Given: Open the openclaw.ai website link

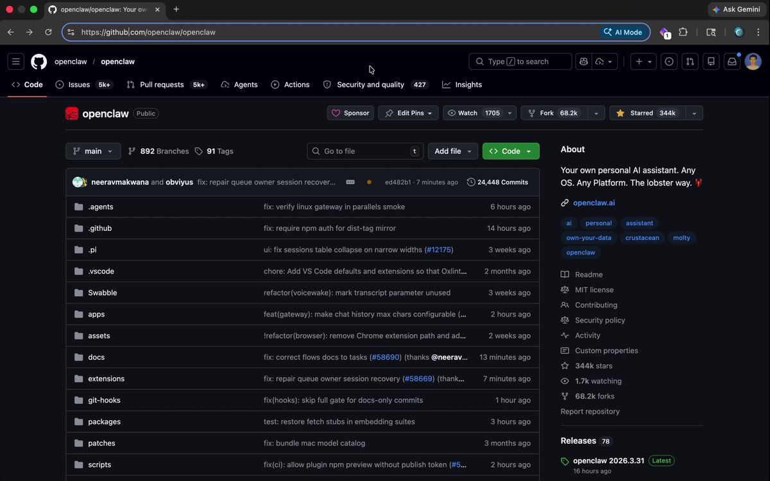Looking at the screenshot, I should pyautogui.click(x=594, y=203).
